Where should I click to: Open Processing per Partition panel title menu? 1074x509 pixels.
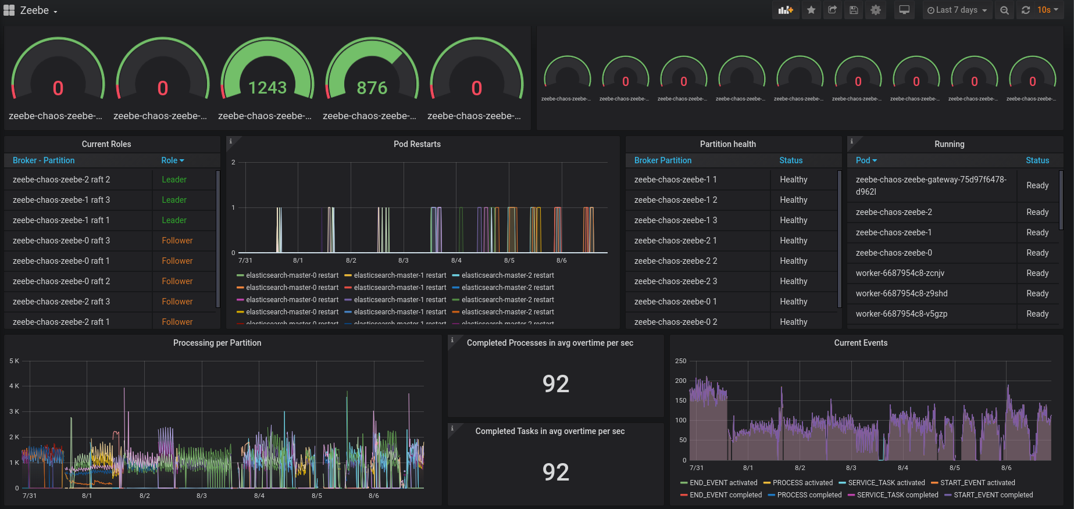tap(217, 343)
